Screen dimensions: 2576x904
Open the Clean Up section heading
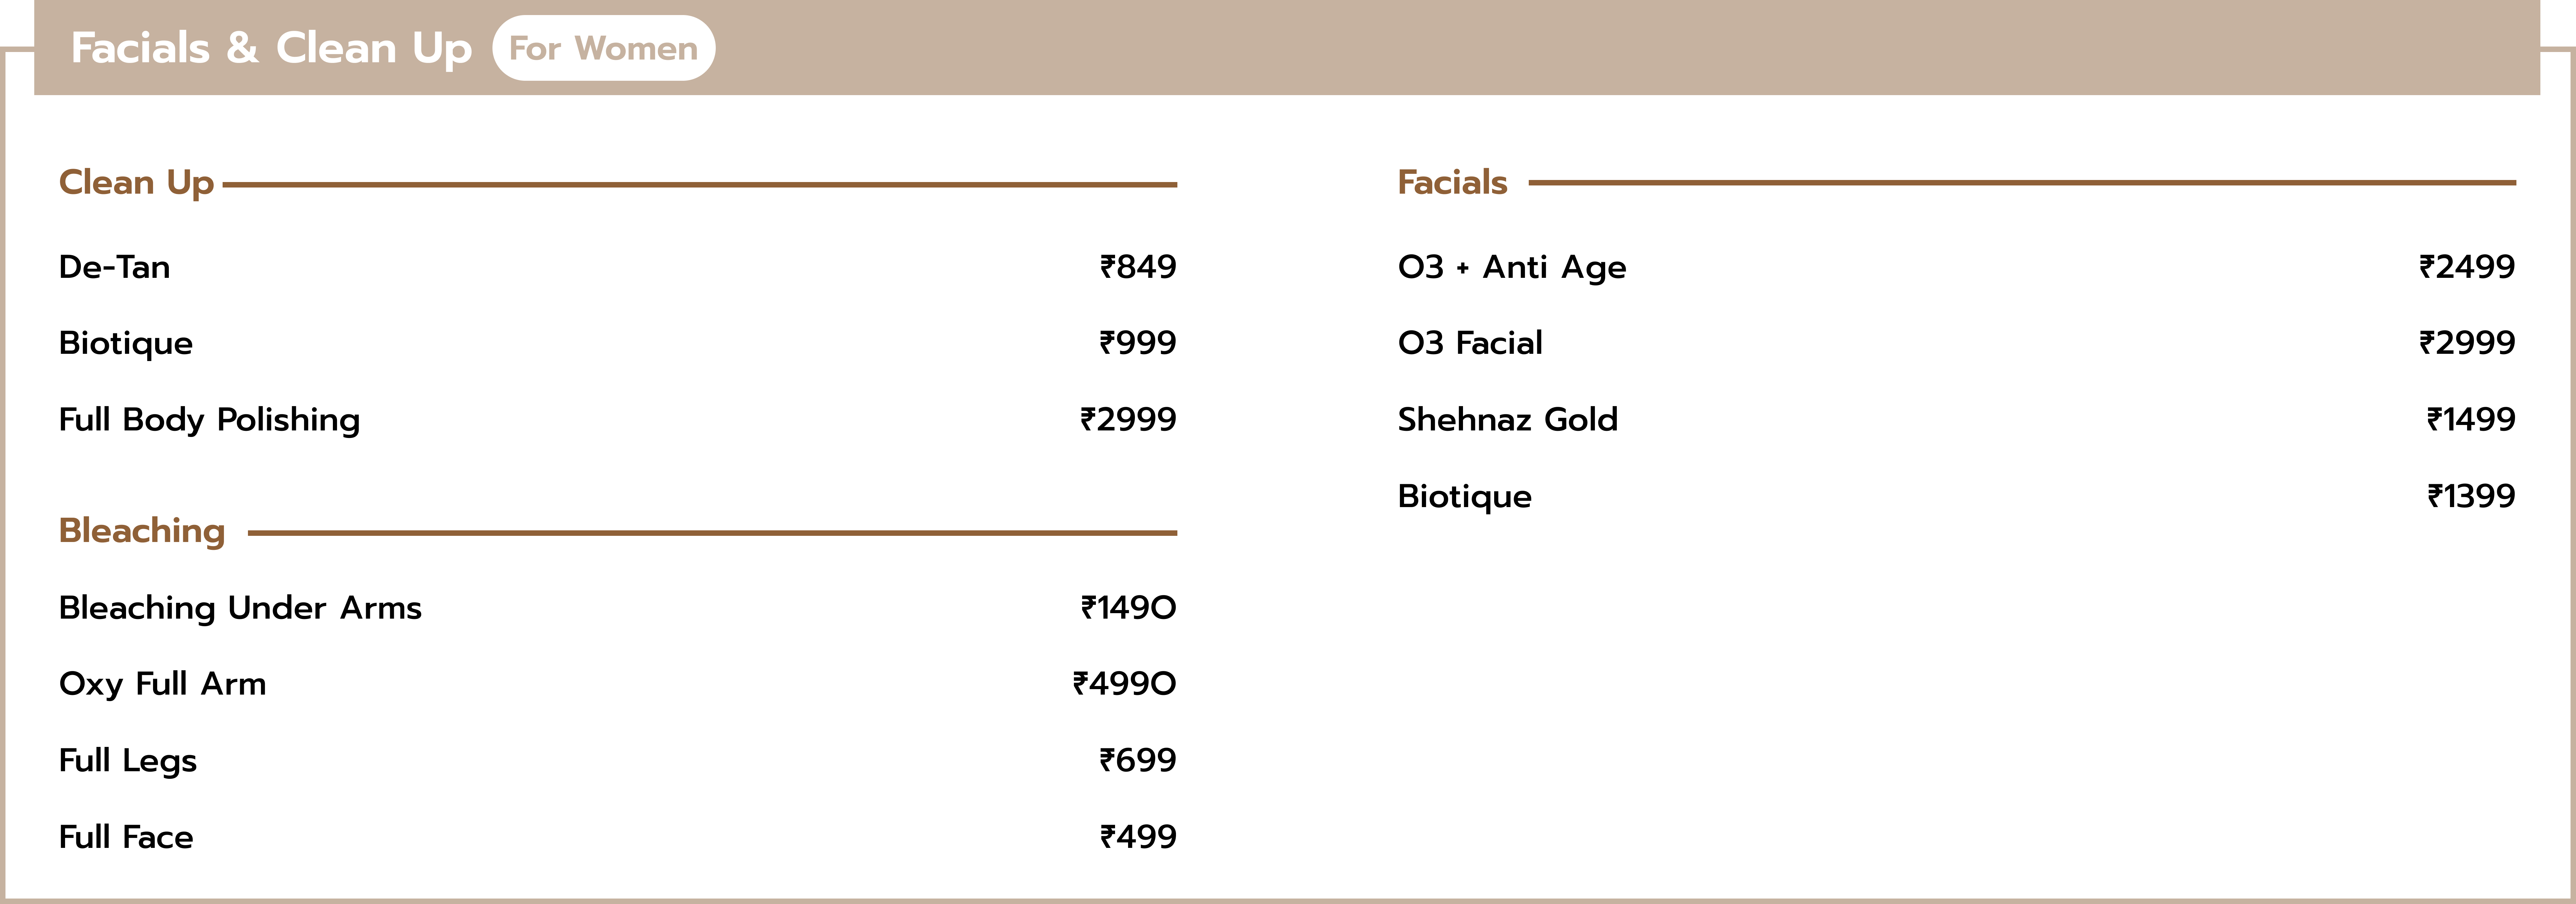click(x=136, y=183)
